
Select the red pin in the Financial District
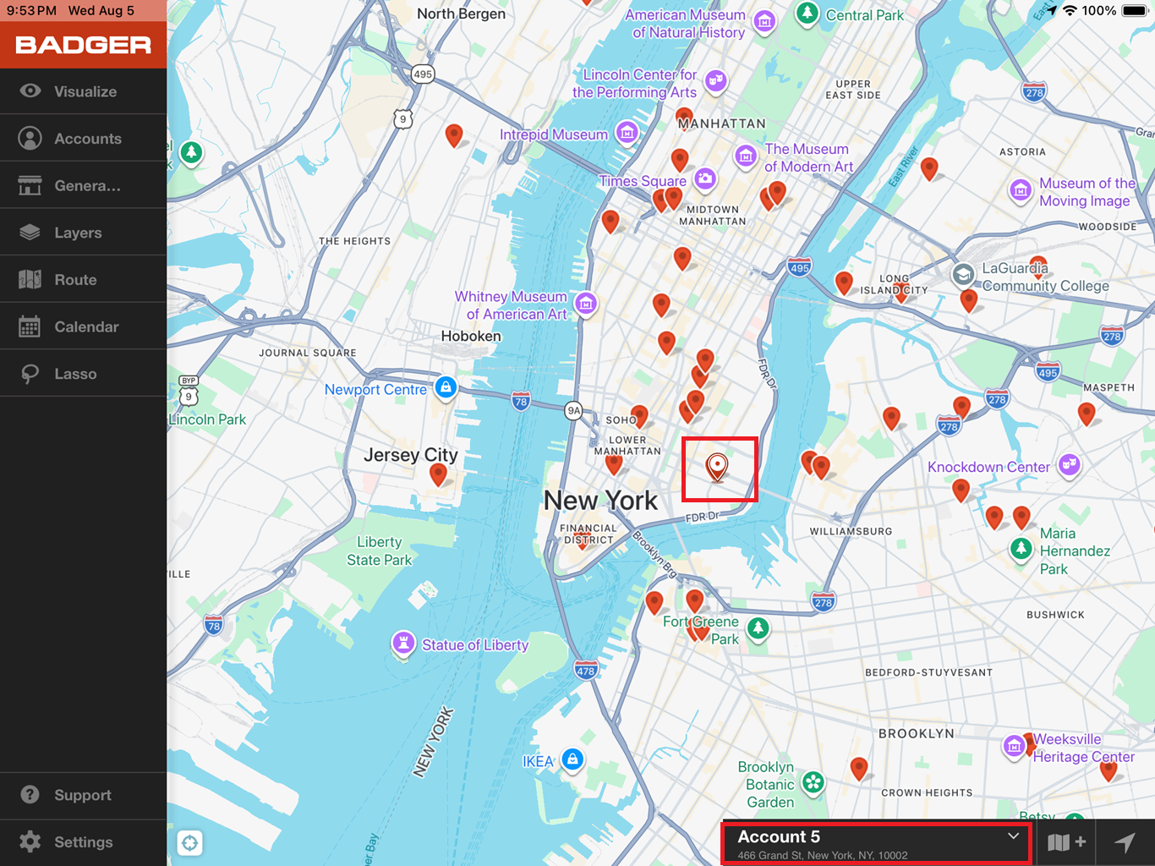582,541
